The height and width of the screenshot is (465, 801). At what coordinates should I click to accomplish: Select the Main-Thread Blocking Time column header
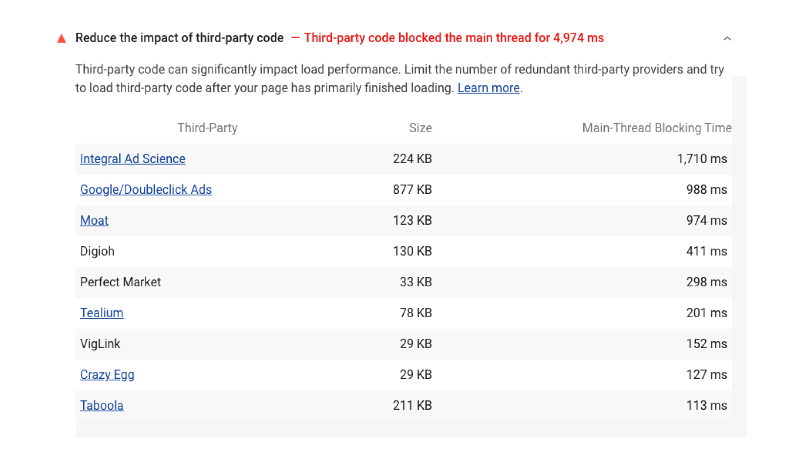pyautogui.click(x=657, y=128)
